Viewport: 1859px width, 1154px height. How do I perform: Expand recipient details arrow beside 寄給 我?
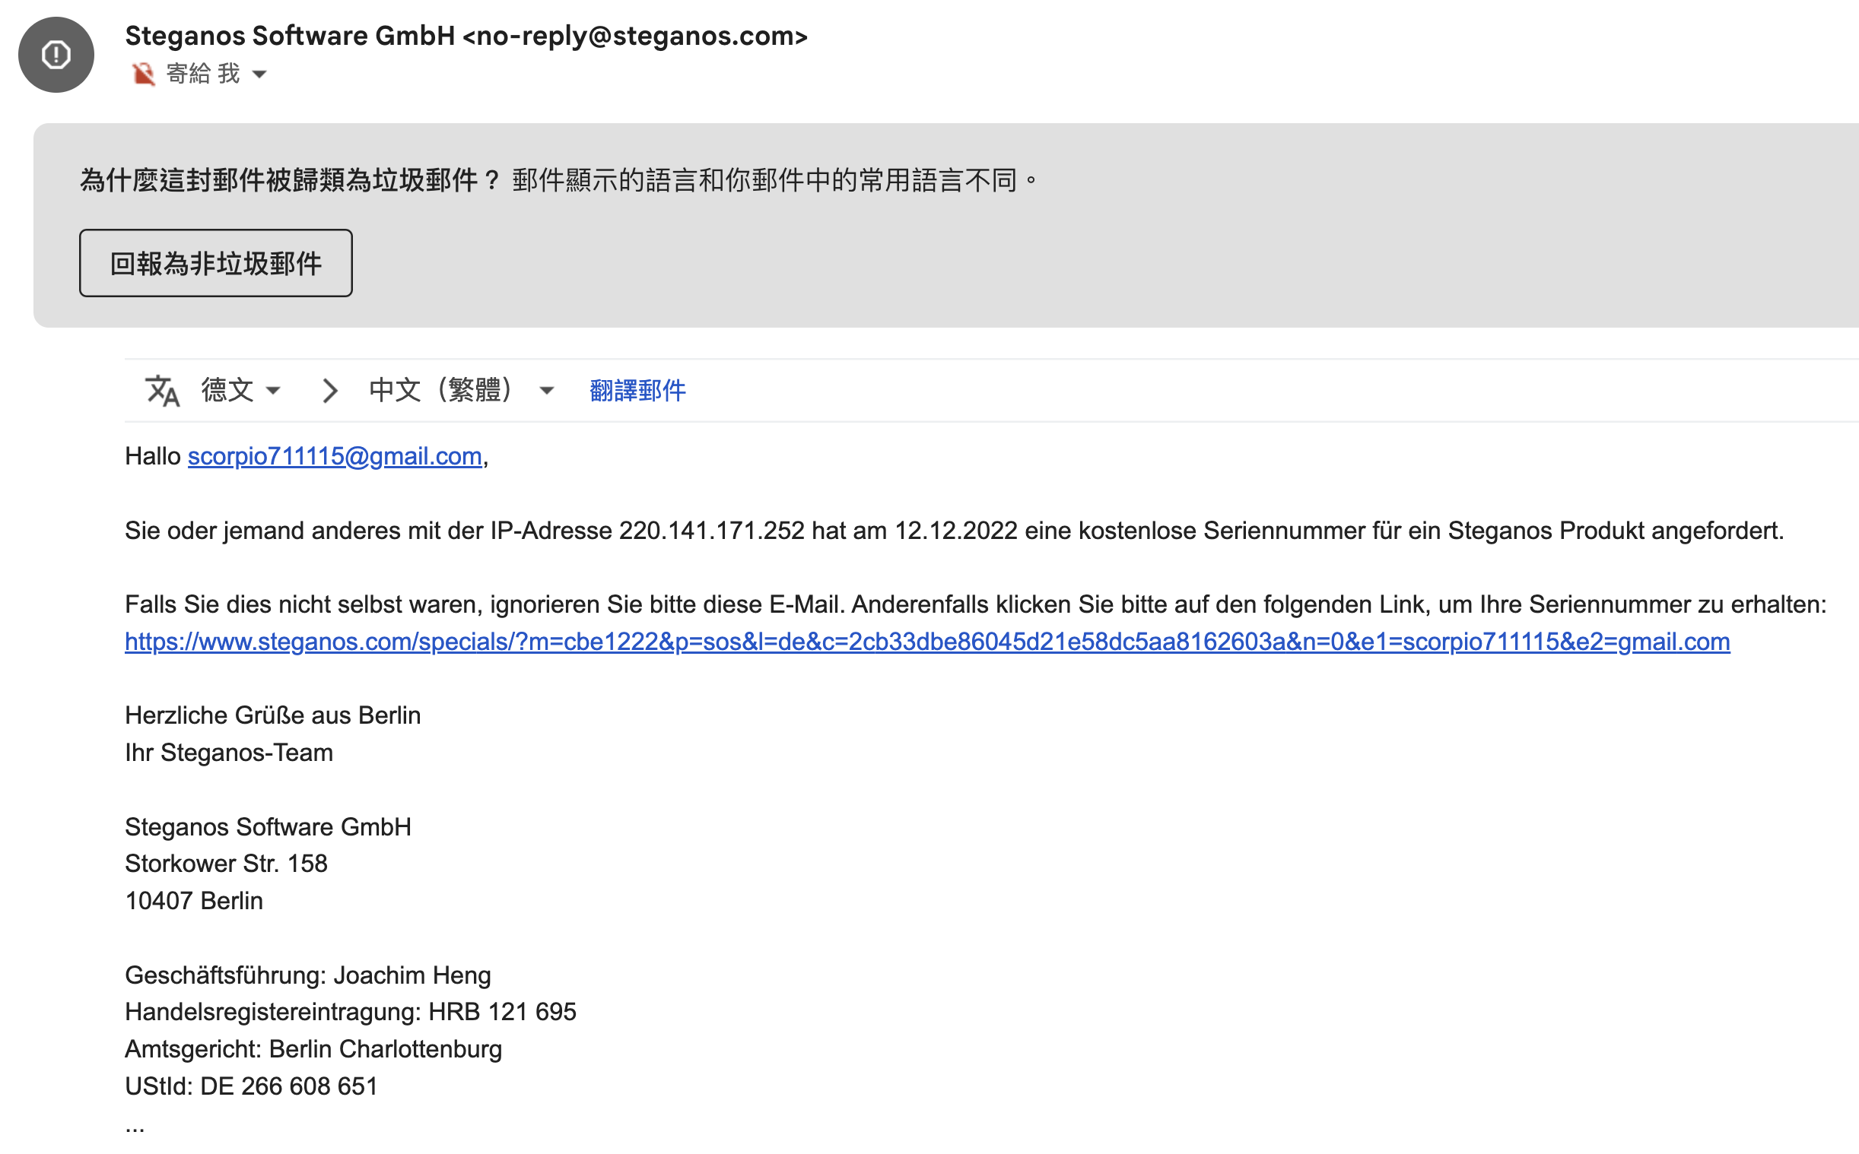(259, 74)
